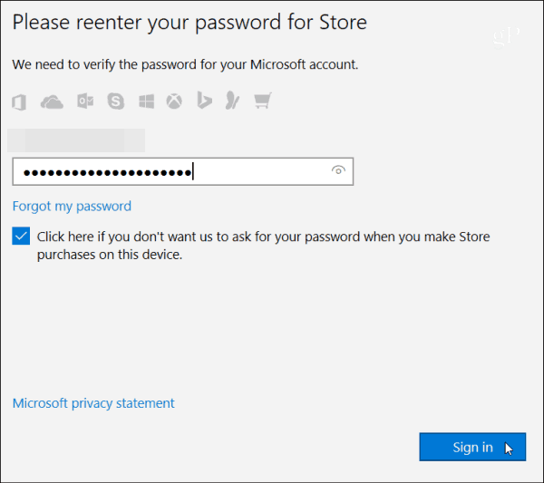Click the Bing icon

[204, 101]
